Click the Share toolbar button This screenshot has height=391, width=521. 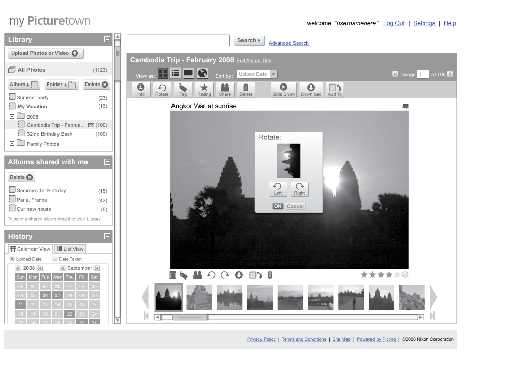225,90
